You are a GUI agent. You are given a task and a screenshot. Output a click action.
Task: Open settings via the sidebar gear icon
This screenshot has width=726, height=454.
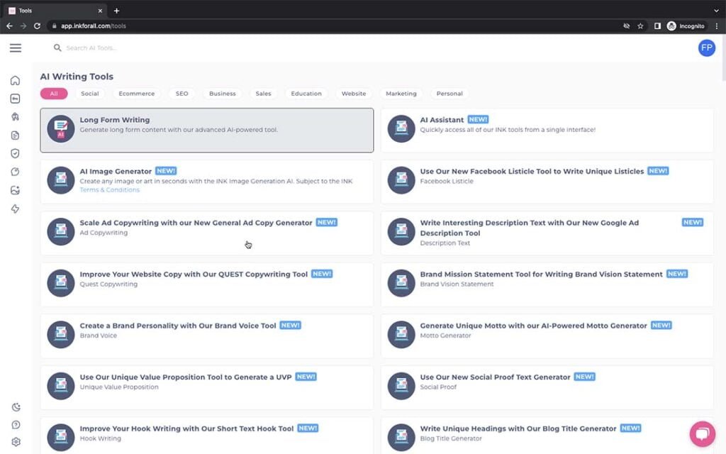(16, 442)
